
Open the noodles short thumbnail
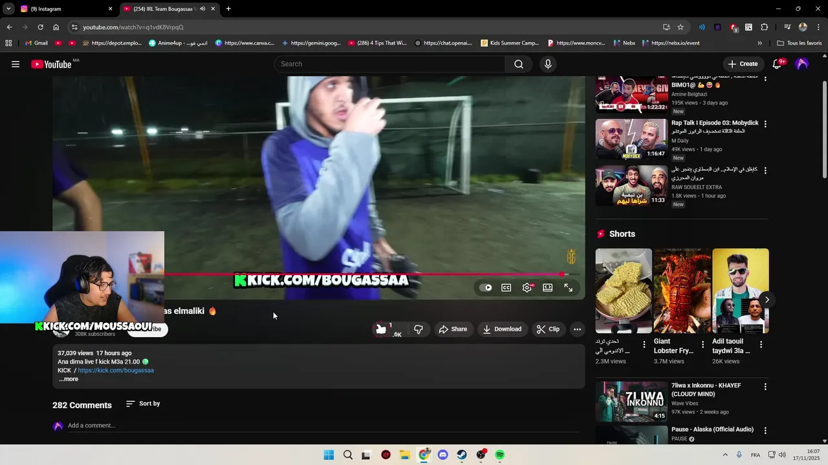(x=624, y=291)
